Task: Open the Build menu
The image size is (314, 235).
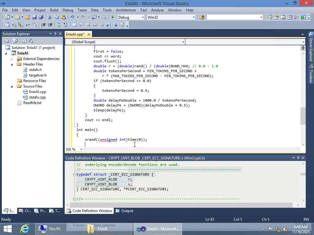Action: click(x=54, y=10)
